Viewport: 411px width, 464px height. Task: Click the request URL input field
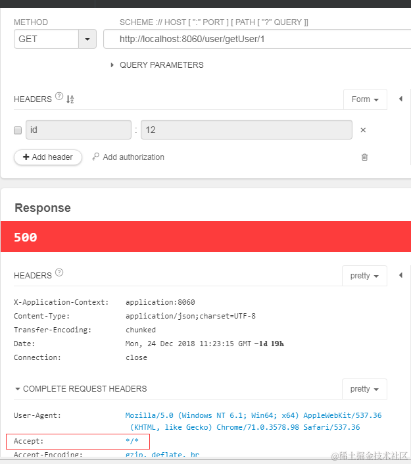257,39
